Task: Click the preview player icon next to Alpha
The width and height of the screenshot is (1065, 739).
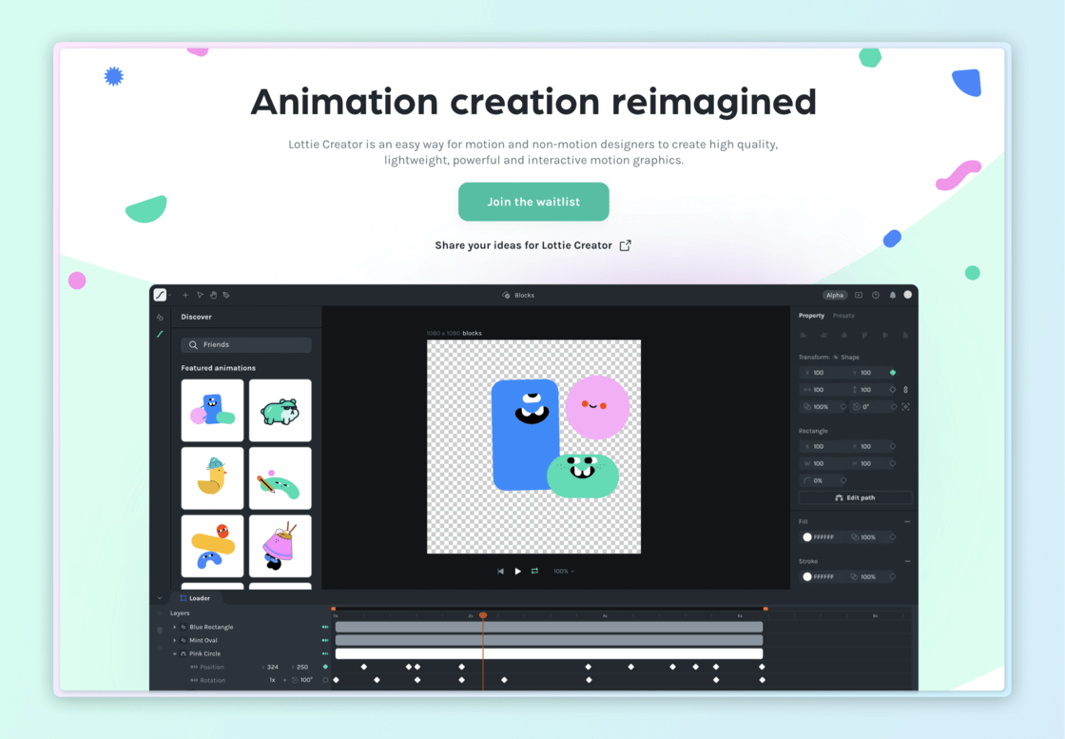Action: [859, 295]
